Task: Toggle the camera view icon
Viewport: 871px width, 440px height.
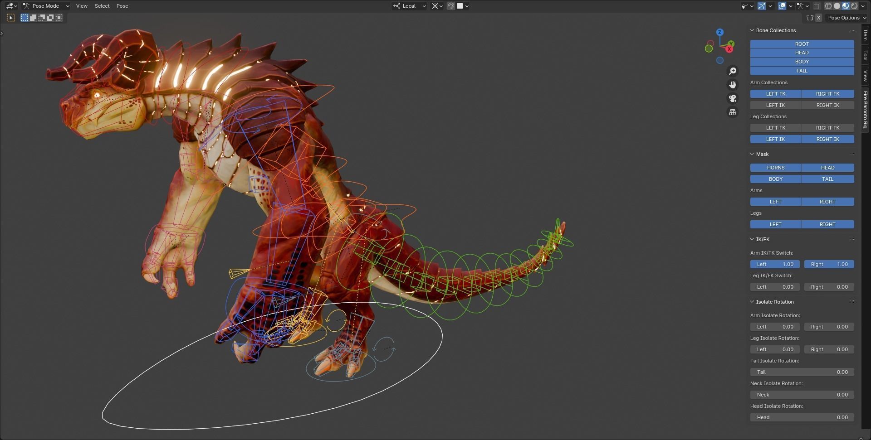Action: pos(733,98)
